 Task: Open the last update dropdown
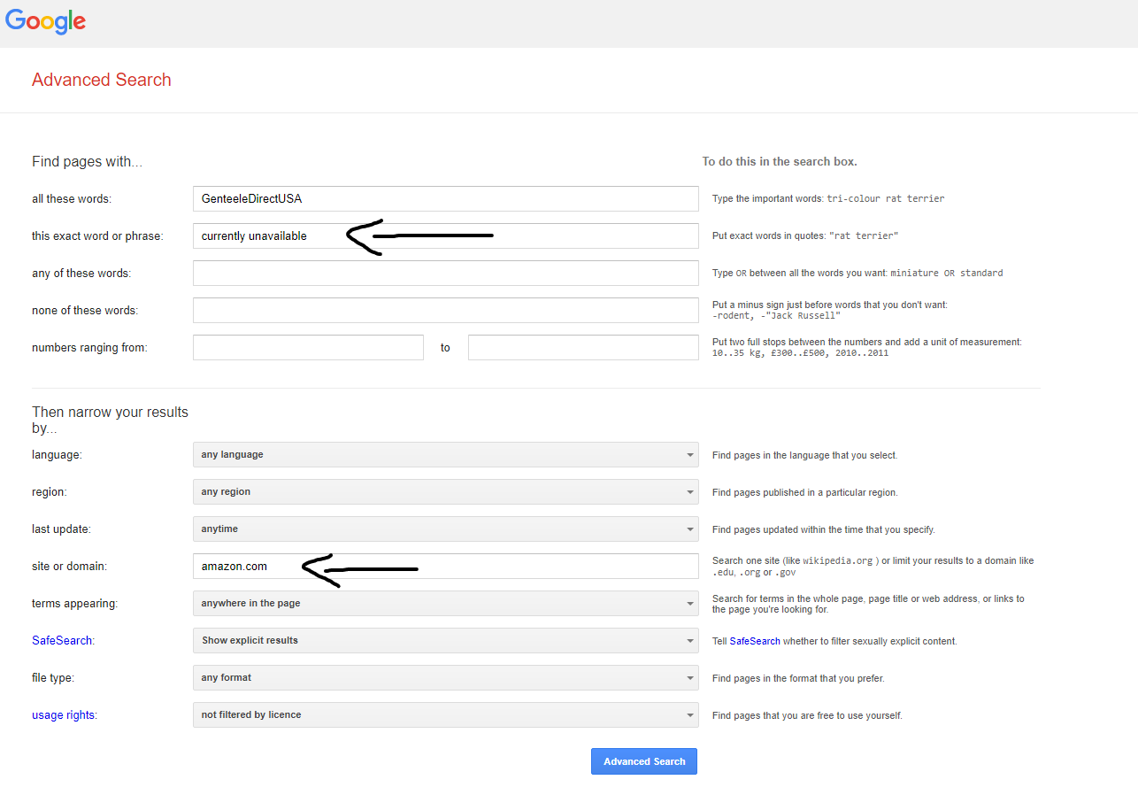[445, 529]
